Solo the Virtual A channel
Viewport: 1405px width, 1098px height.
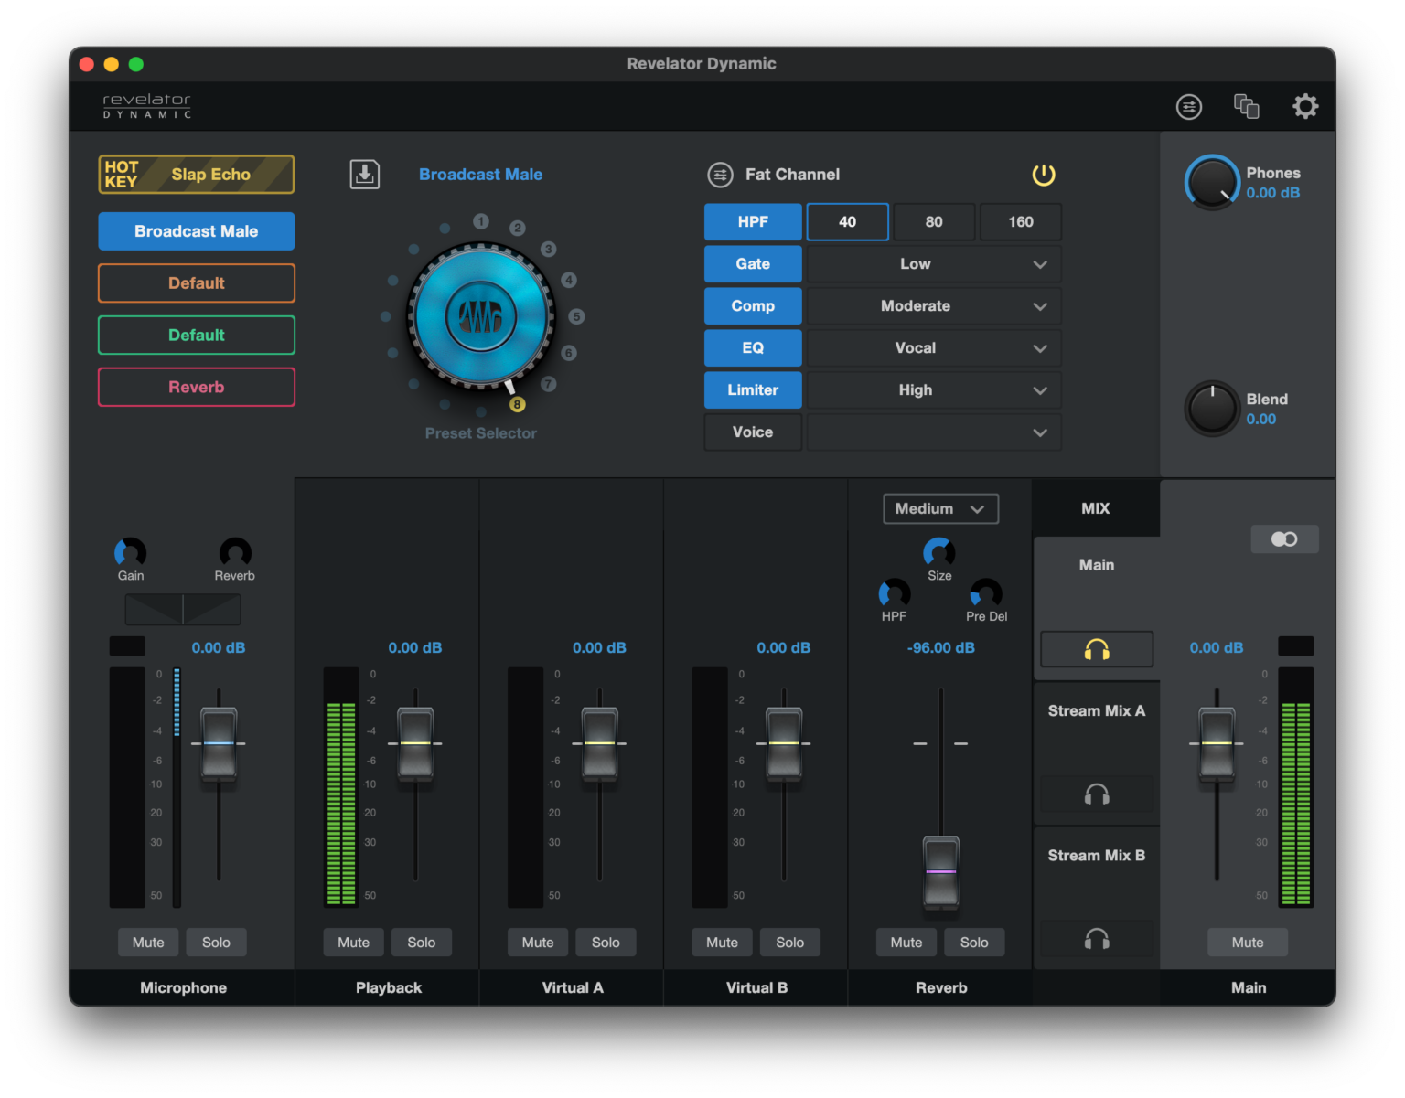click(x=606, y=943)
